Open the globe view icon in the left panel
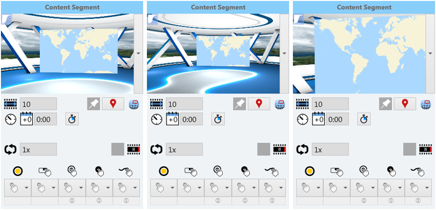 pyautogui.click(x=134, y=104)
